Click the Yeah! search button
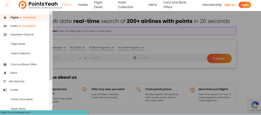Image resolution: width=261 pixels, height=115 pixels. (x=219, y=59)
